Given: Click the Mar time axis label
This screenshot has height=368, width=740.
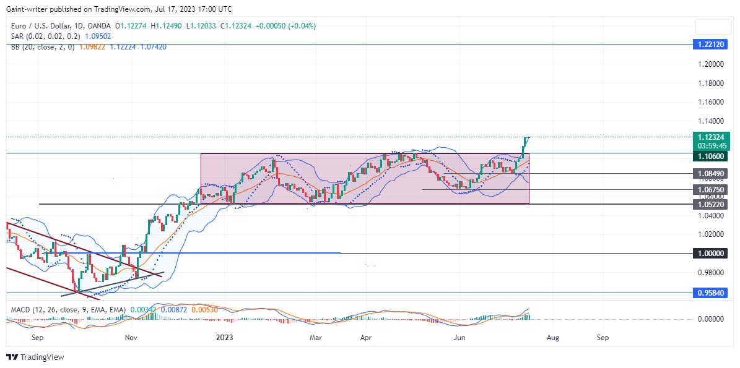Looking at the screenshot, I should (315, 337).
